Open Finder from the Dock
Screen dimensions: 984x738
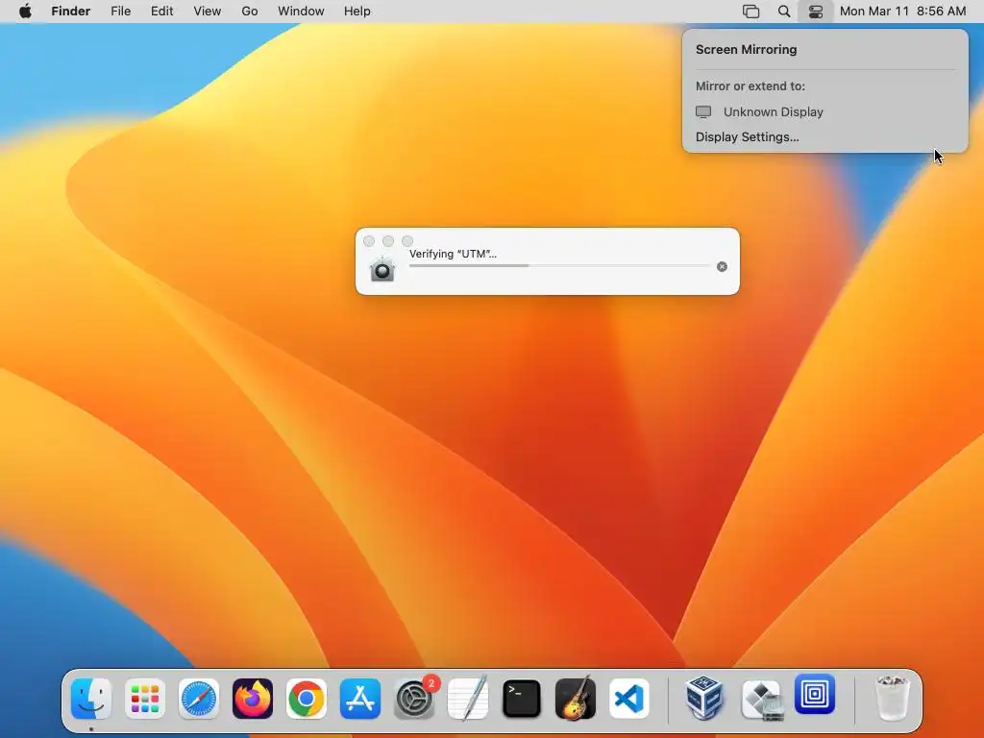point(91,699)
